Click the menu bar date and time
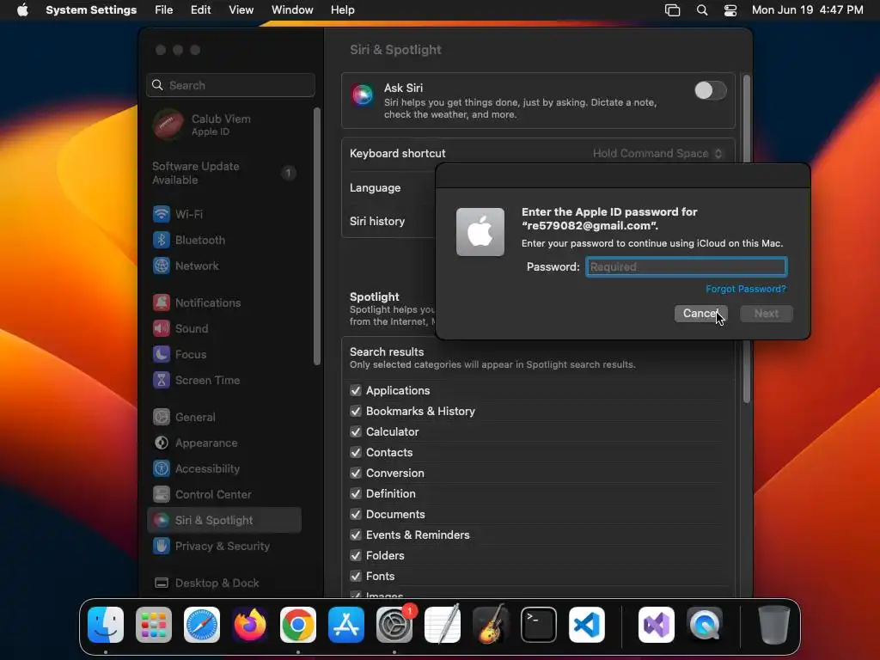This screenshot has width=880, height=660. (807, 10)
